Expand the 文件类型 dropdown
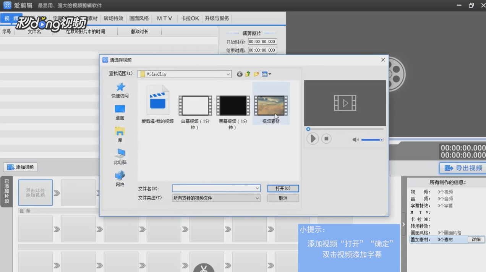This screenshot has width=486, height=272. [x=257, y=198]
